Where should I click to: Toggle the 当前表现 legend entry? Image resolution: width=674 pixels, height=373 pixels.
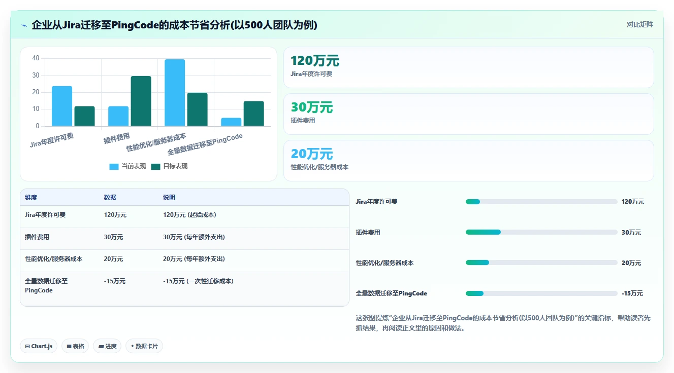coord(127,166)
